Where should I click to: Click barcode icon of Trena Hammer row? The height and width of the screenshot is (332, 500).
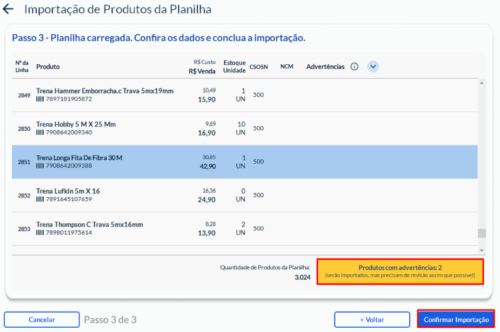click(x=40, y=99)
